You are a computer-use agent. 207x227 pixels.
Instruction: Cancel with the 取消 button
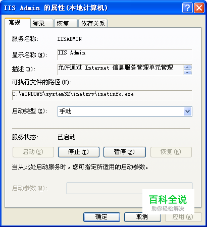coord(142,217)
